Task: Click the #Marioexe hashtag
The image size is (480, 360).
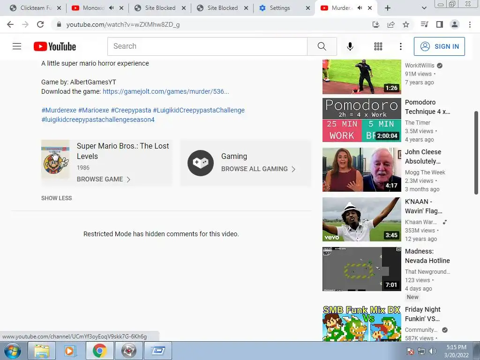Action: (x=93, y=110)
